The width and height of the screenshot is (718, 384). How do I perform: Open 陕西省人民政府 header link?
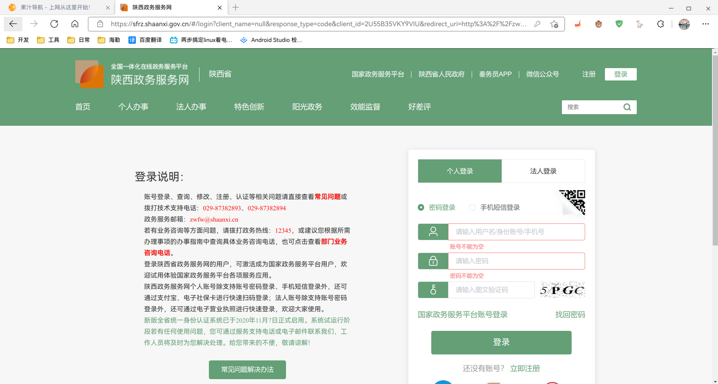[x=441, y=74]
